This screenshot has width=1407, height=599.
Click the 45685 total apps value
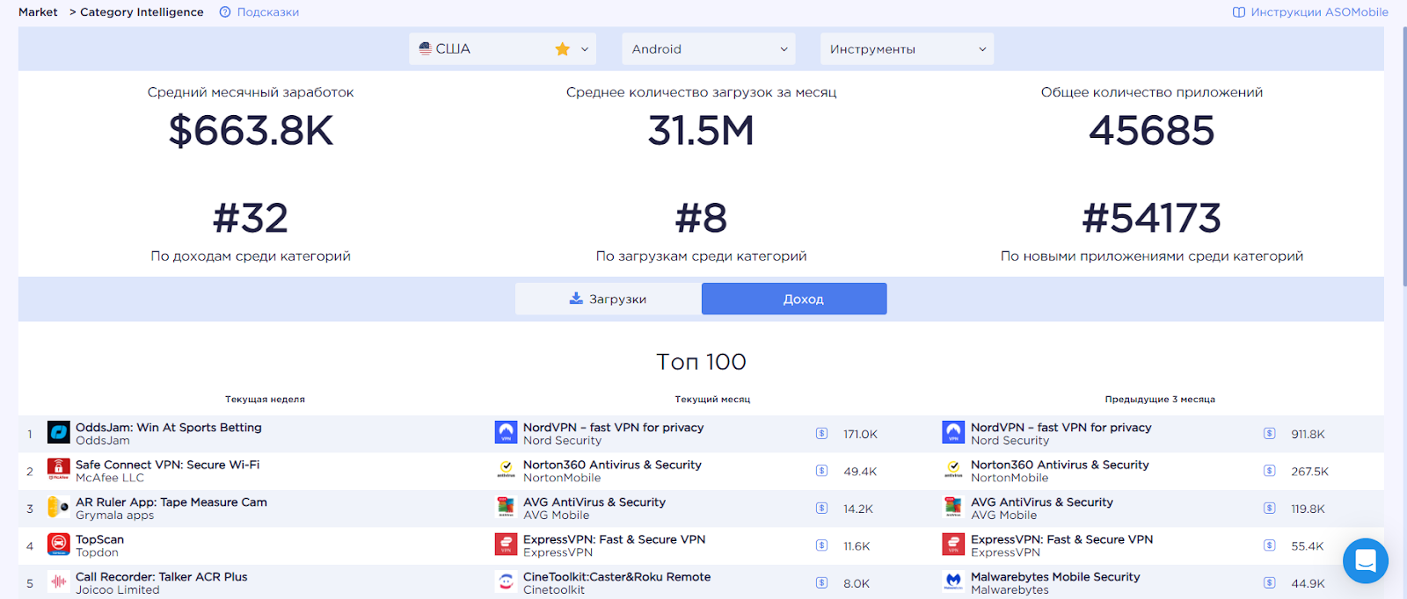1152,131
